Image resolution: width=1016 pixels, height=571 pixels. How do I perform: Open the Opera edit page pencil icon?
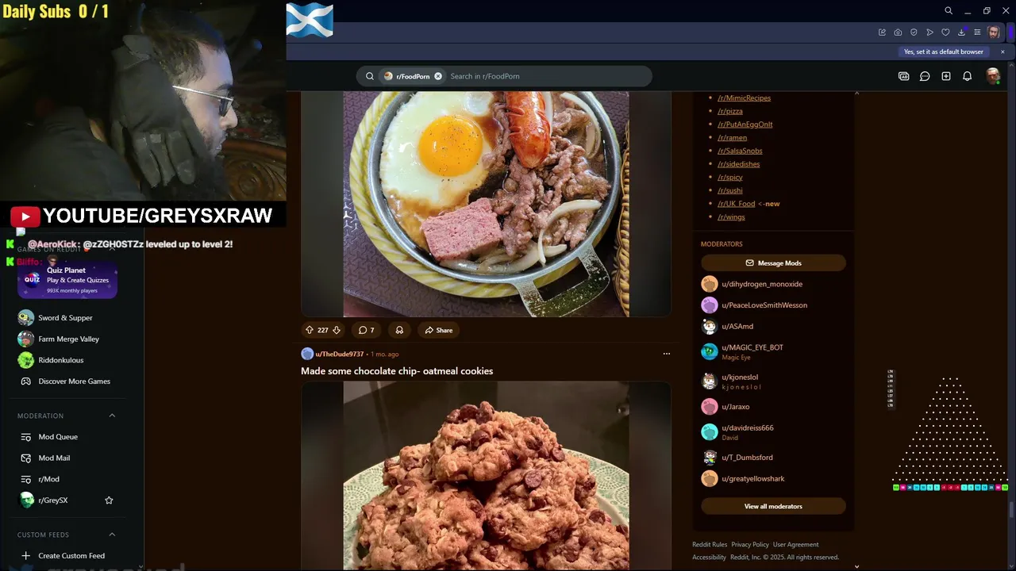click(x=882, y=33)
